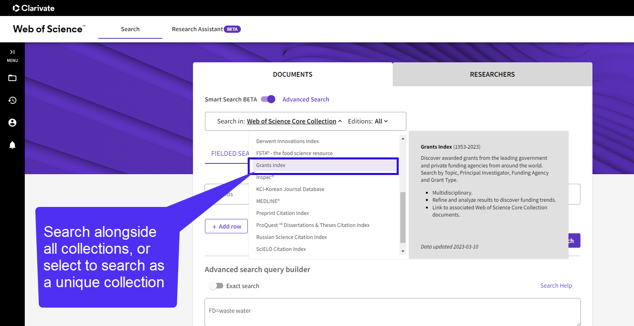
Task: Open notifications bell icon
Action: click(x=12, y=145)
